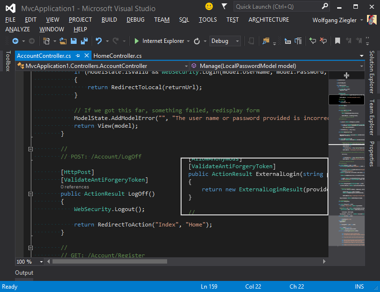Toggle a bookmark on current line

click(337, 41)
